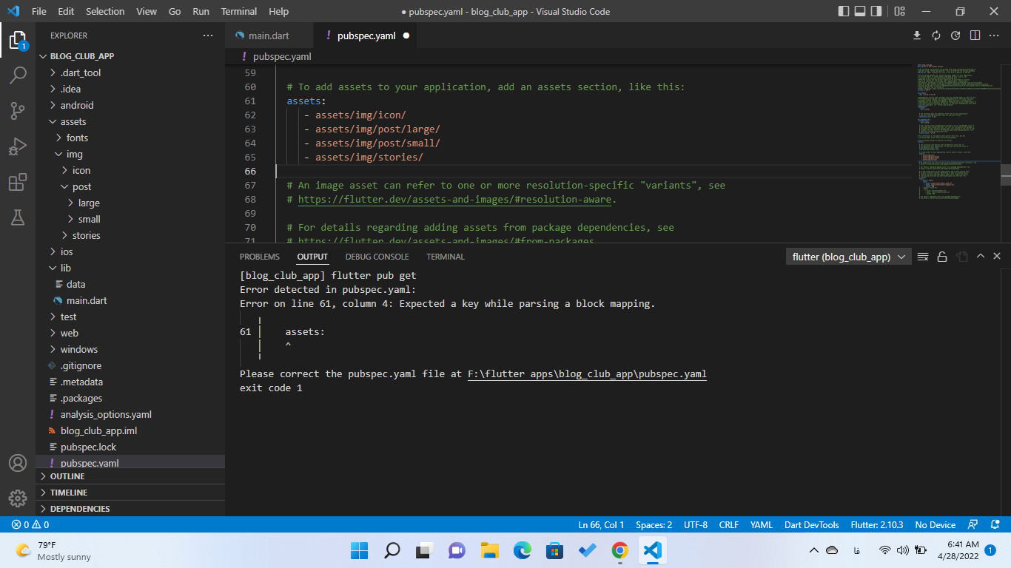Collapse the img folder
This screenshot has width=1011, height=568.
coord(130,154)
